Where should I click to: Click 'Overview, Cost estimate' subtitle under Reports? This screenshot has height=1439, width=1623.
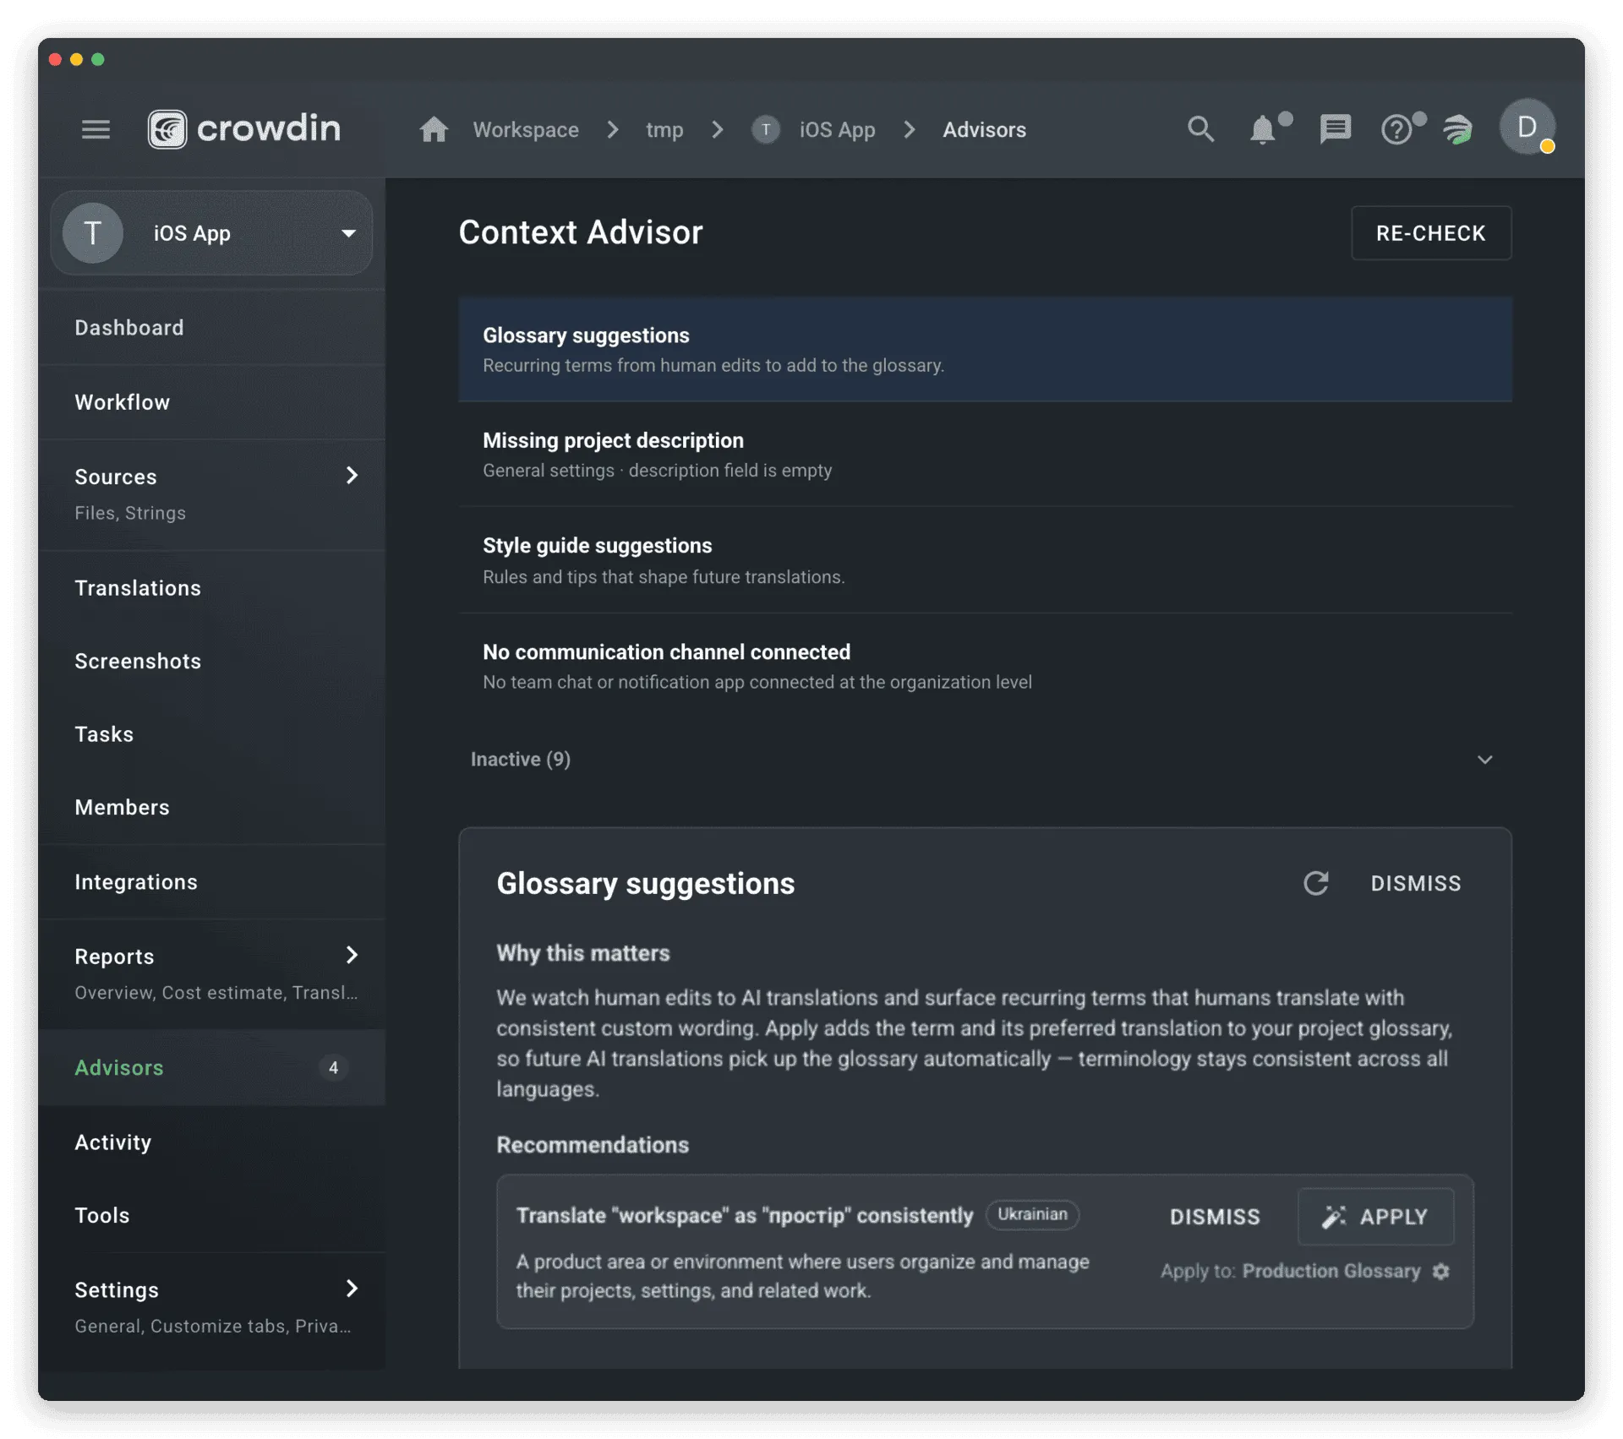(x=216, y=993)
